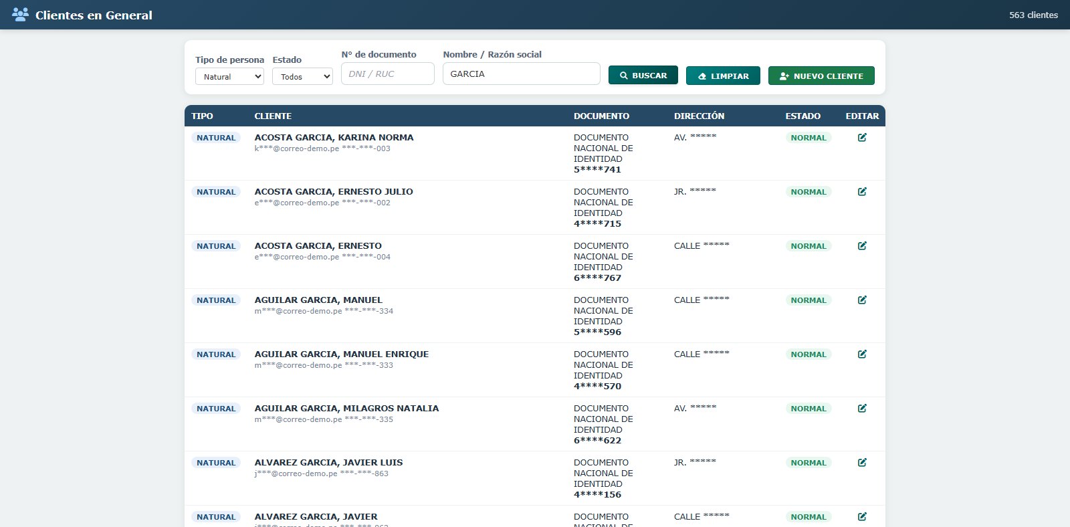The height and width of the screenshot is (527, 1070).
Task: Edit client ACOSTA GARCIA, ERNESTO JULIO
Action: [x=862, y=191]
